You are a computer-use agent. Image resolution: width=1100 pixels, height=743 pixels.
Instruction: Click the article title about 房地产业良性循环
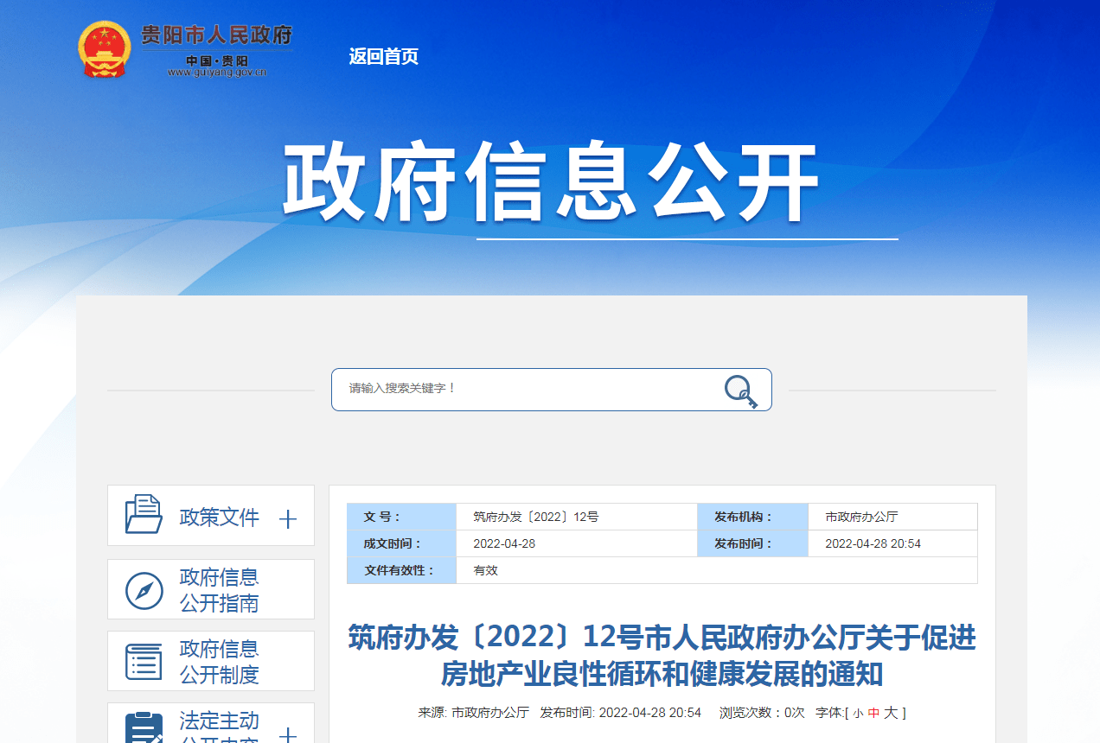[662, 656]
